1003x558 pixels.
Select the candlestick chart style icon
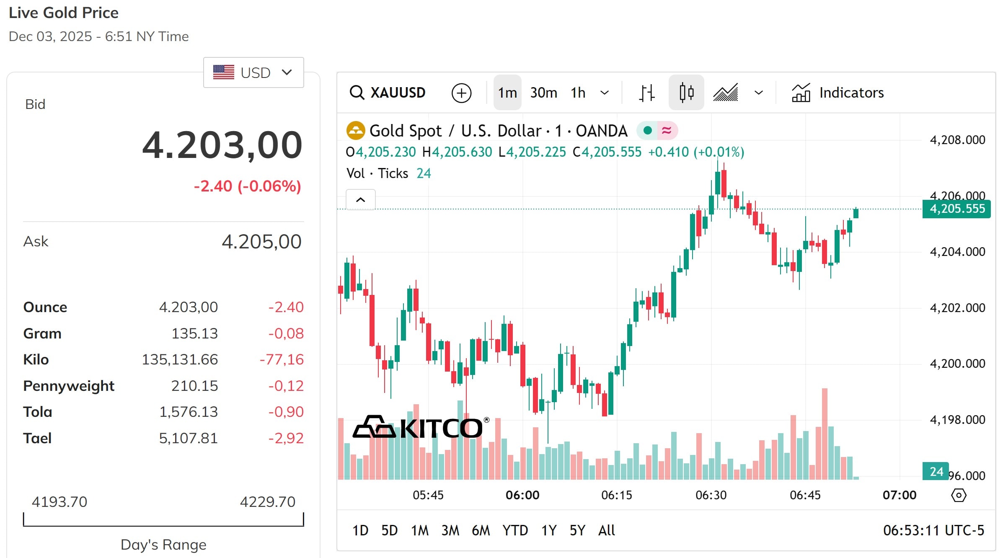[x=686, y=93]
